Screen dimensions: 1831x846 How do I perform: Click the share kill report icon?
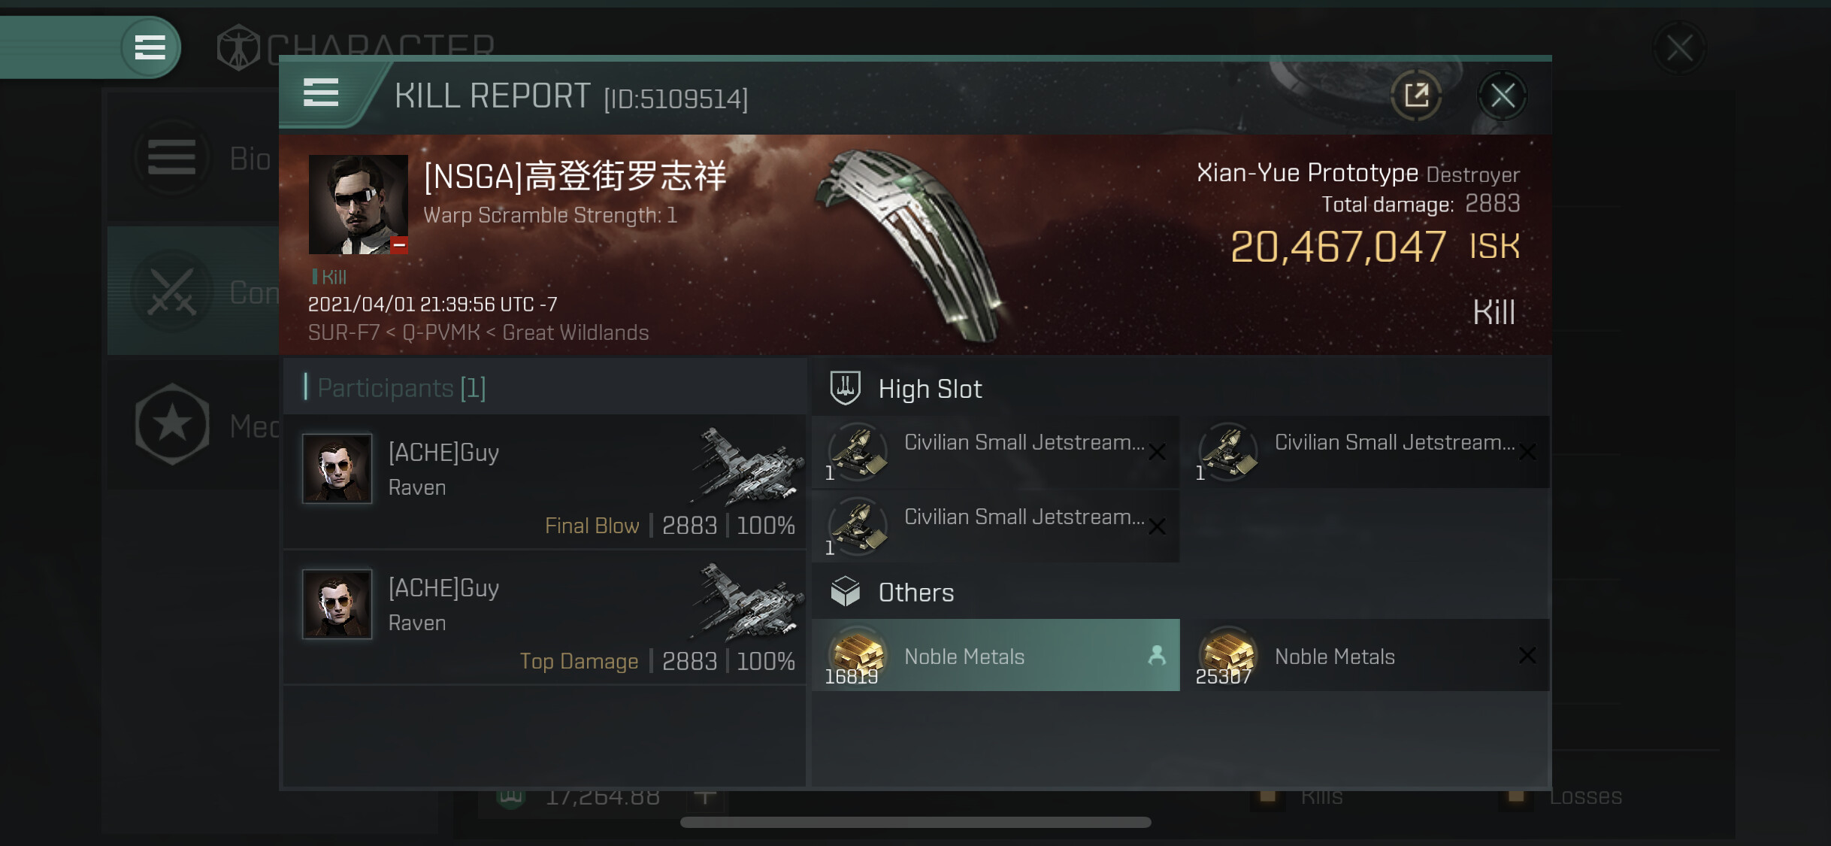click(1417, 96)
